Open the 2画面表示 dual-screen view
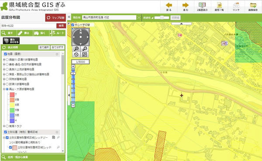The image size is (262, 161). (202, 7)
